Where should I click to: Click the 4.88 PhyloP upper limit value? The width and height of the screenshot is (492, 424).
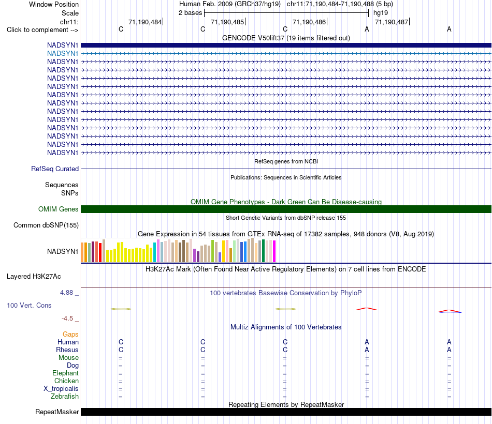66,292
